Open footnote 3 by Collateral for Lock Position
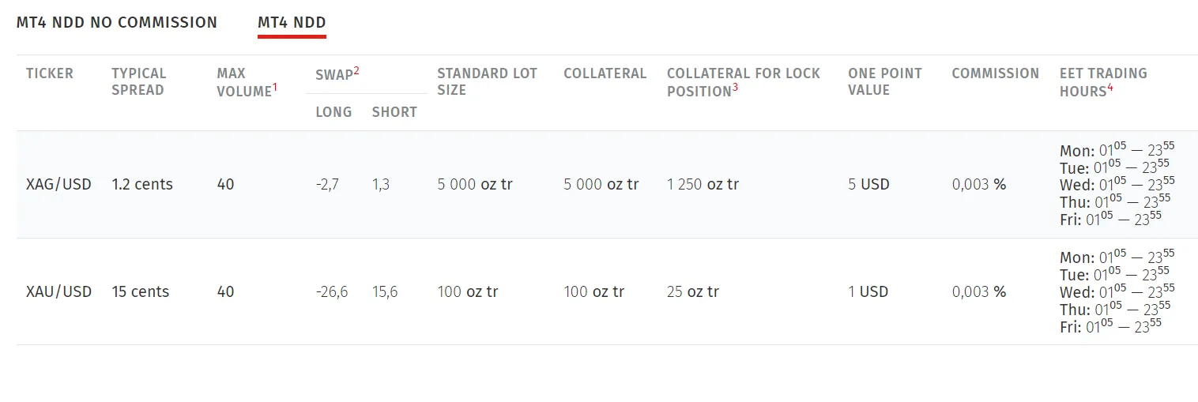Image resolution: width=1198 pixels, height=402 pixels. click(x=735, y=88)
